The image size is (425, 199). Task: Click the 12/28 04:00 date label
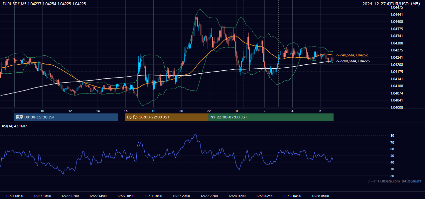pos(292,196)
